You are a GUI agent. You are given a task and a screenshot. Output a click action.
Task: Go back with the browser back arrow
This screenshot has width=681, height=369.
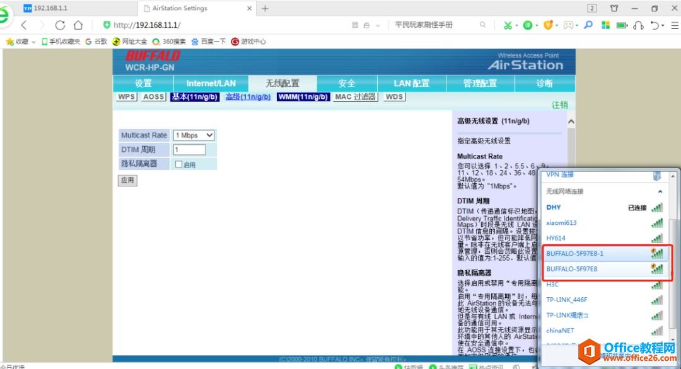[25, 25]
